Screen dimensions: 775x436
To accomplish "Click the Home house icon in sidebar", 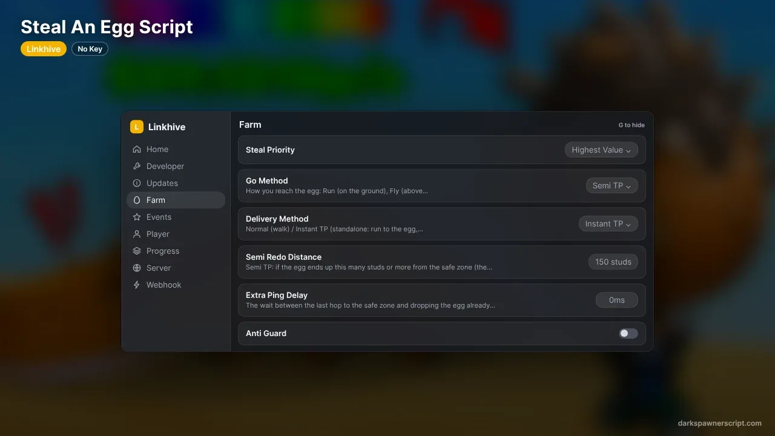I will tap(136, 149).
